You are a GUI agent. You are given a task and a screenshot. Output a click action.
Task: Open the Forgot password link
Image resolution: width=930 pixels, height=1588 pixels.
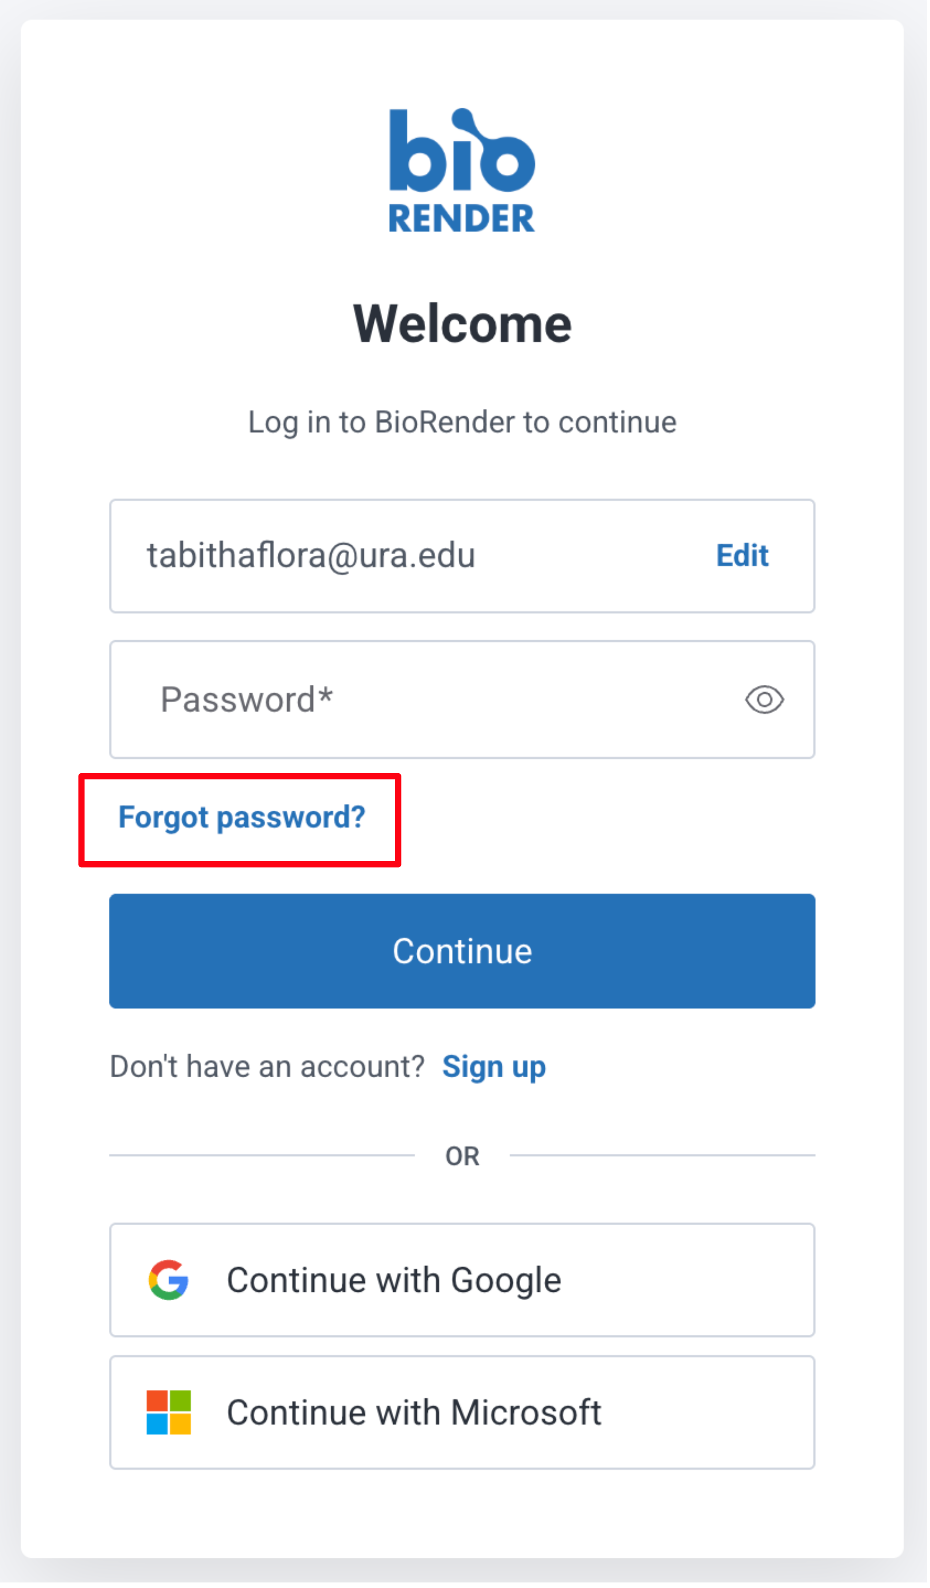click(x=241, y=817)
